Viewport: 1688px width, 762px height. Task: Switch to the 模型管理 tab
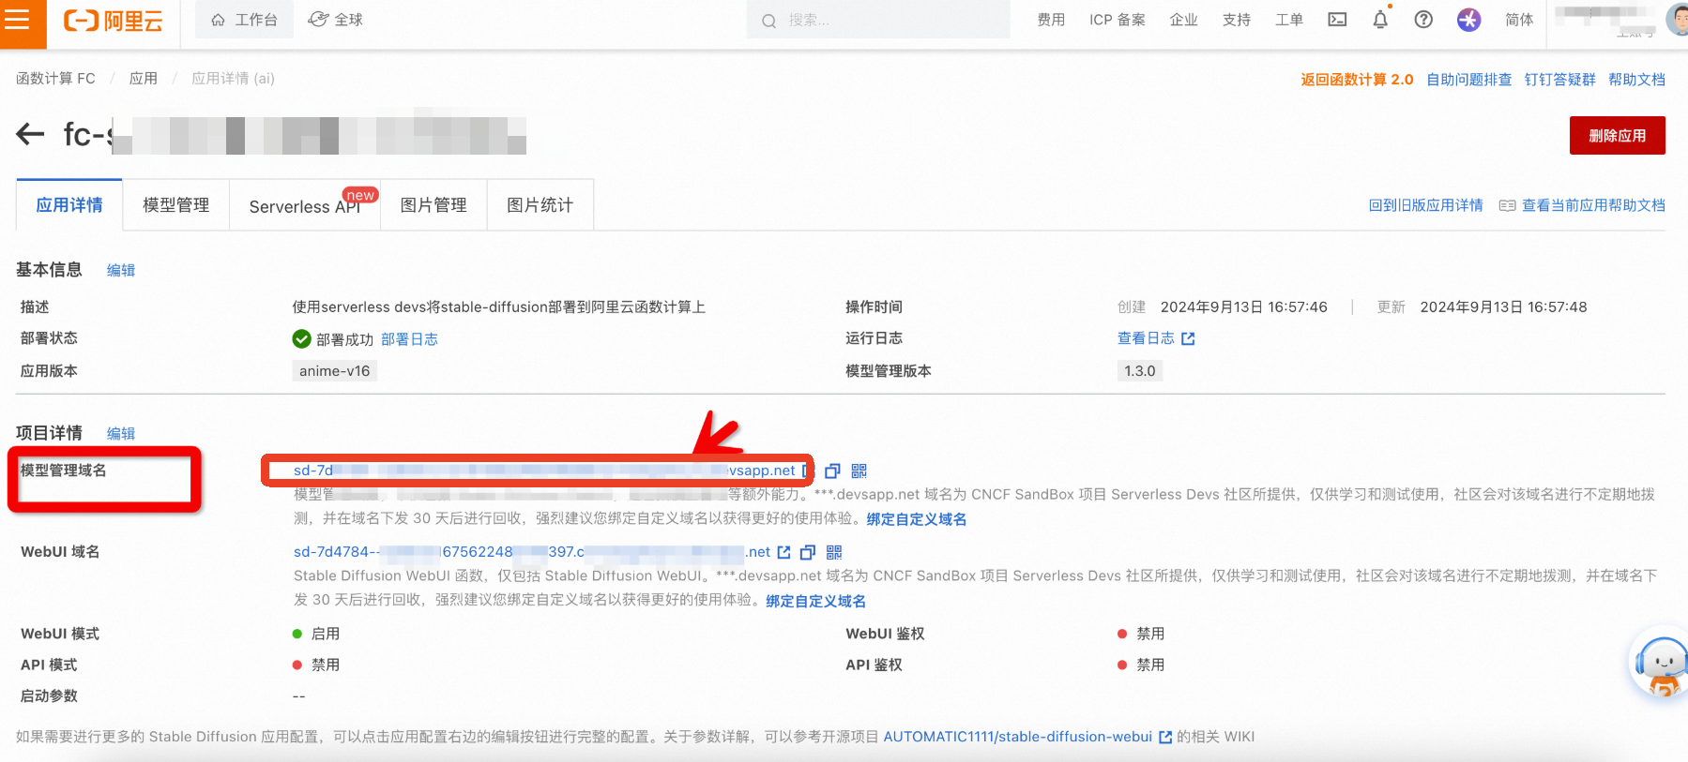tap(175, 205)
